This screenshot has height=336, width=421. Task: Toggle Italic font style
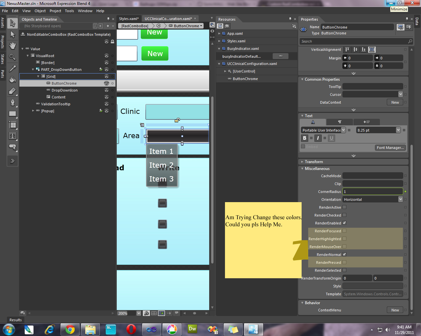coord(318,138)
